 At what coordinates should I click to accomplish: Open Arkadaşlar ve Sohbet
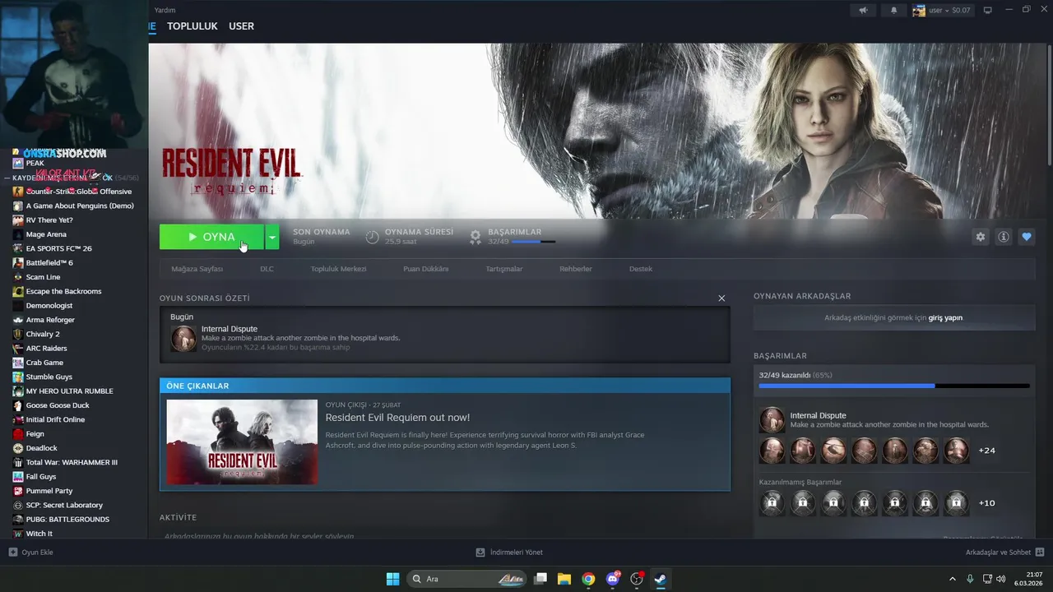(1004, 553)
